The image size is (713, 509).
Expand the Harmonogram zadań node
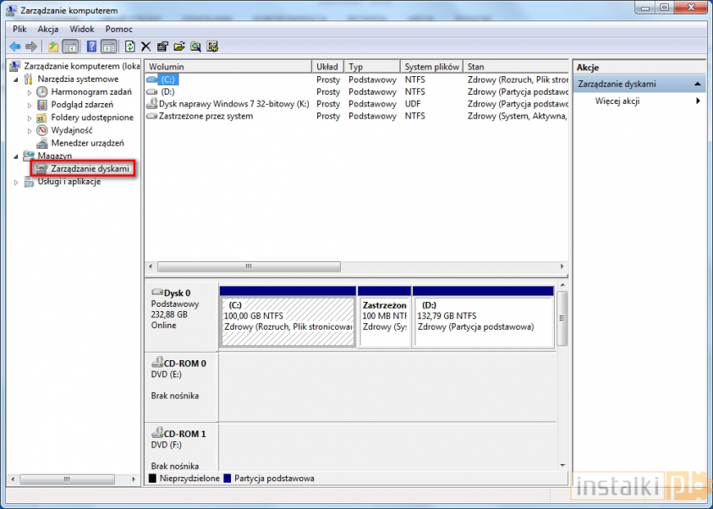click(28, 91)
